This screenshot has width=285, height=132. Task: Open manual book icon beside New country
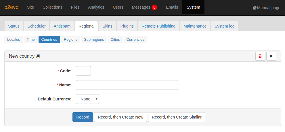pyautogui.click(x=38, y=56)
